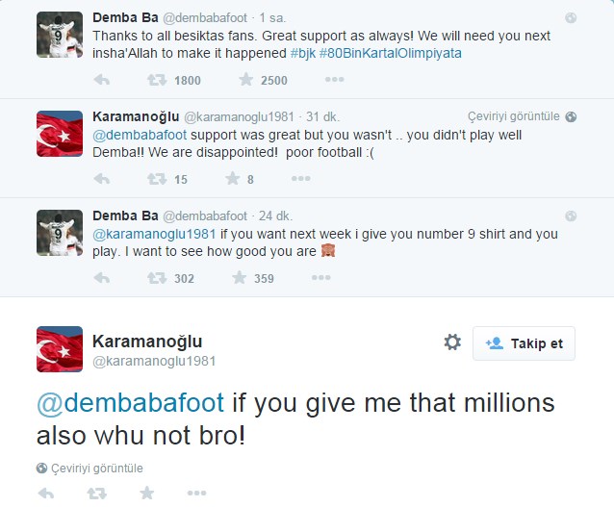
Task: Open the #80BinKartalOlimpiyata hashtag
Action: (x=391, y=53)
